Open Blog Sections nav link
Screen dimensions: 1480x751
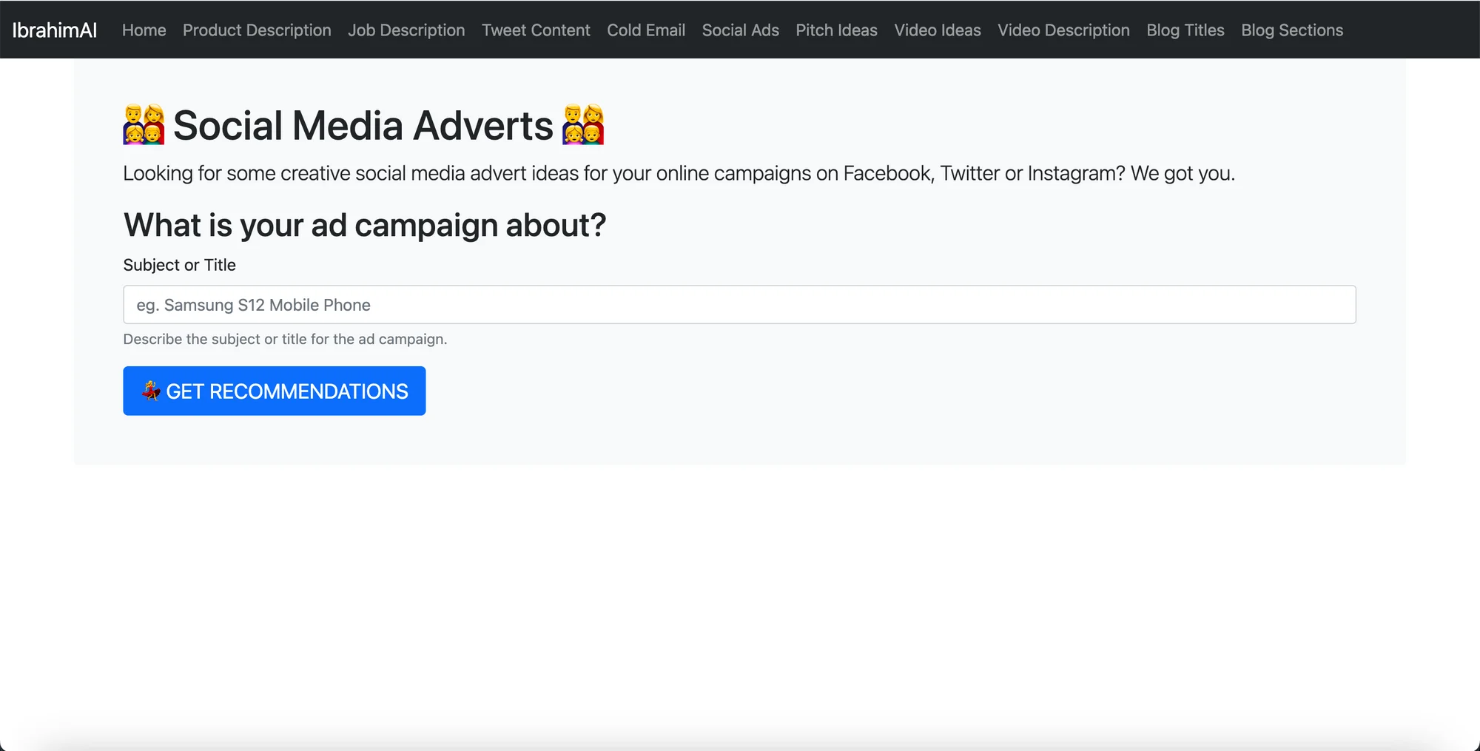(1291, 30)
